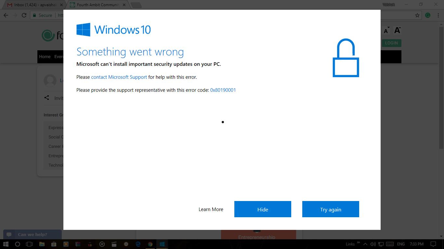Open Microsoft Edge from taskbar
This screenshot has width=444, height=249.
click(x=138, y=244)
